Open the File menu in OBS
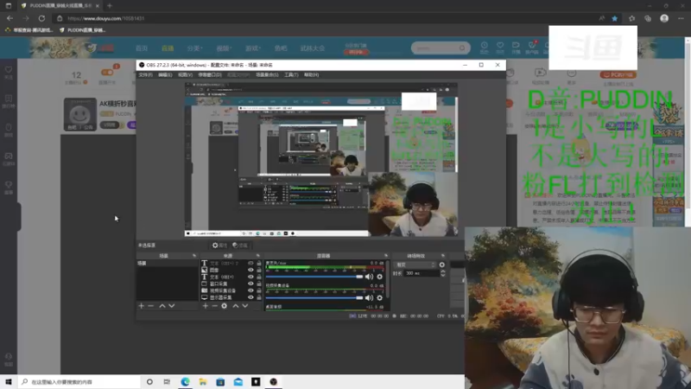 click(145, 75)
